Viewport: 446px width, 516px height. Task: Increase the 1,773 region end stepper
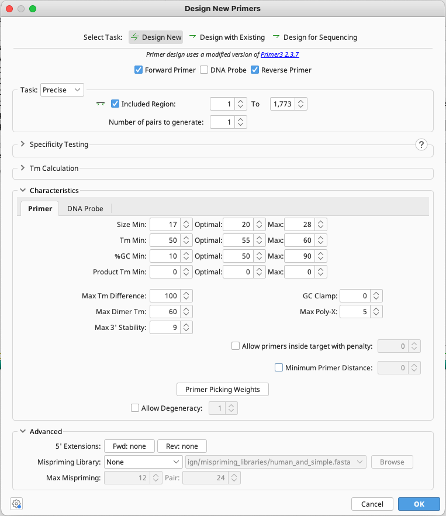click(300, 101)
